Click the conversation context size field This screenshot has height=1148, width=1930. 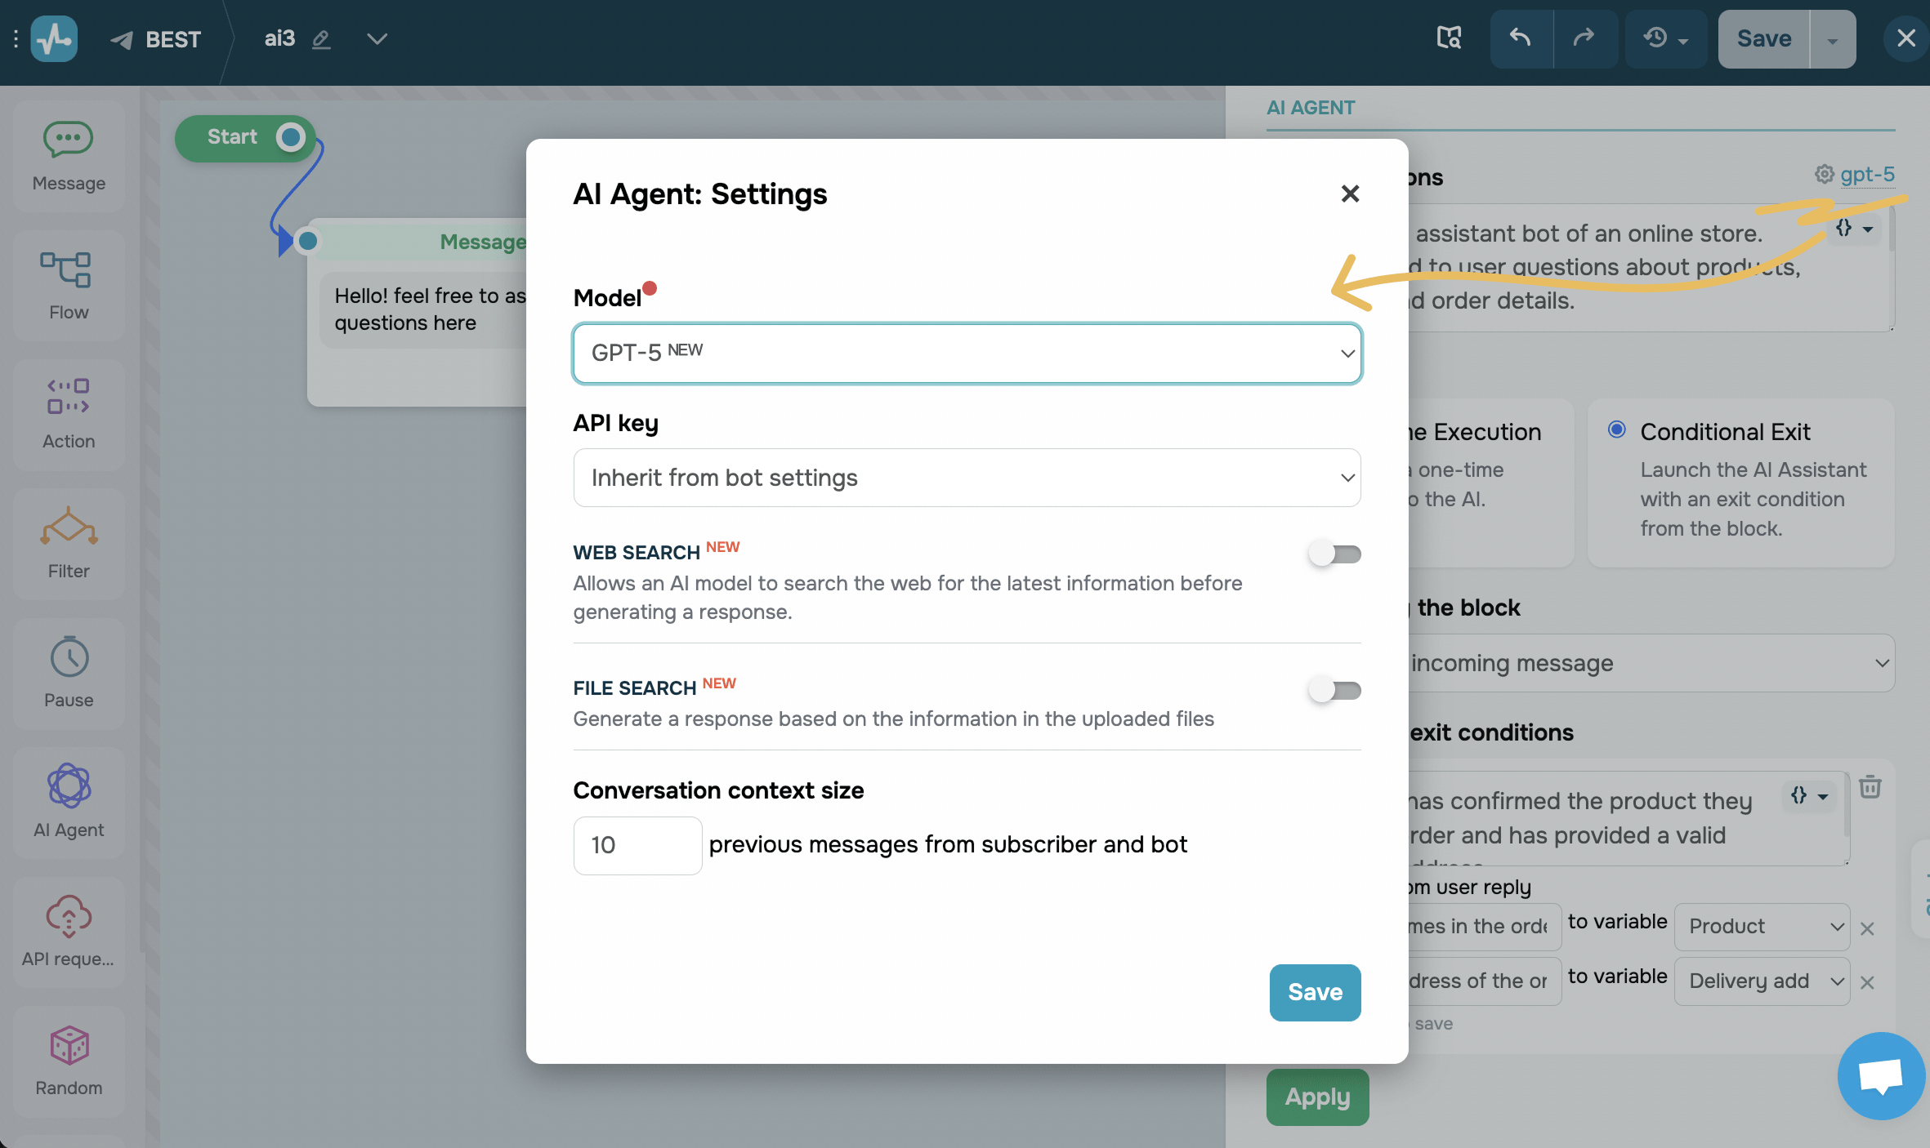pos(637,845)
